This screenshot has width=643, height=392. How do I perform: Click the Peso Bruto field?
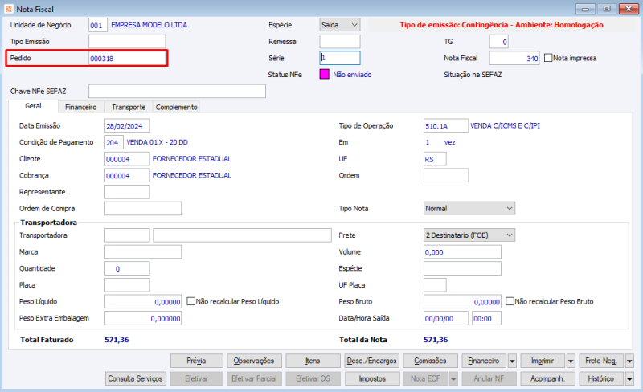coord(462,302)
